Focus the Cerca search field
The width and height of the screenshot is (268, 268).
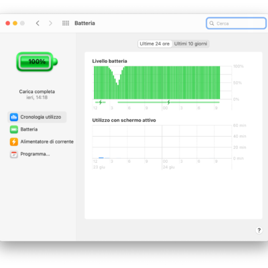coord(236,23)
